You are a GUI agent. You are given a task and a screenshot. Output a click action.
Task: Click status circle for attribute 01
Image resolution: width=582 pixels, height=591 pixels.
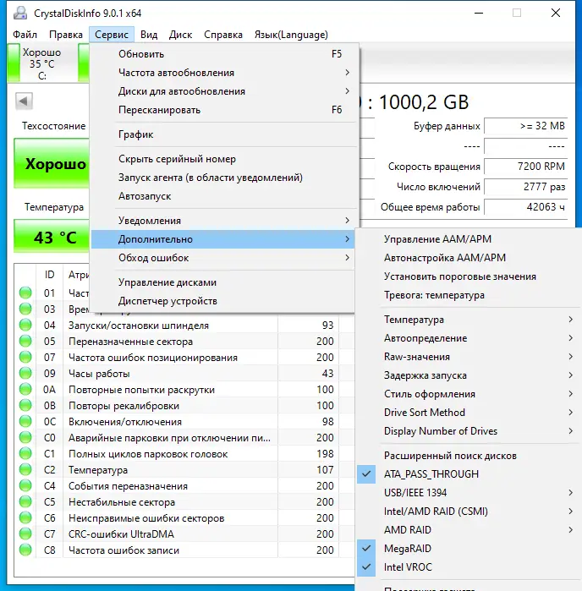[x=25, y=293]
